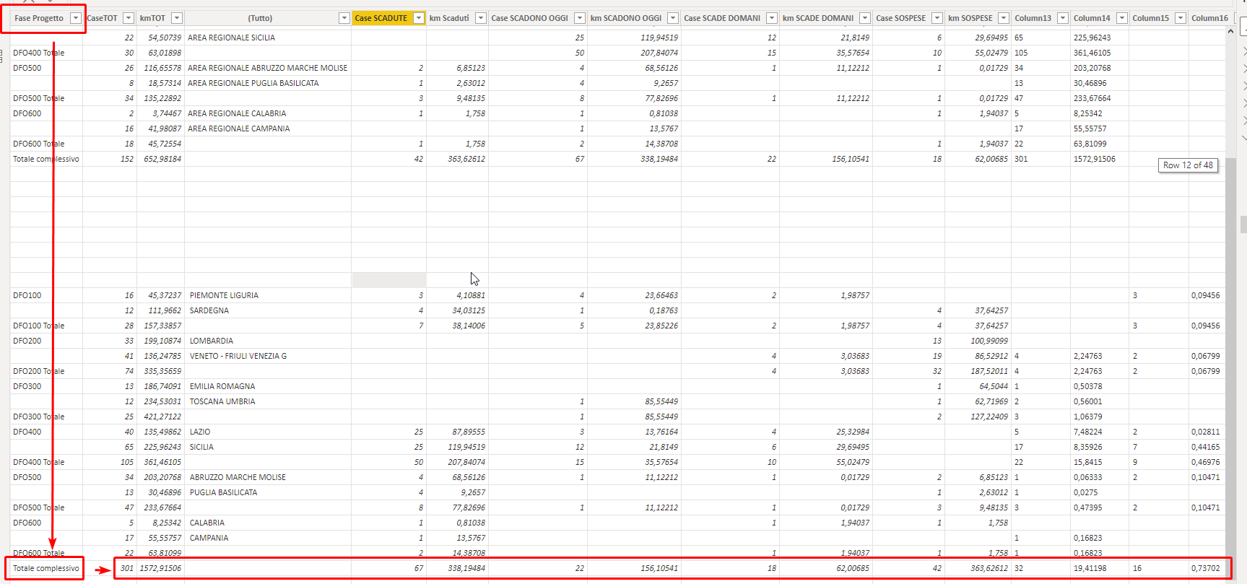Open the Case SCADE DOMANI filter dropdown
The image size is (1247, 584).
click(x=772, y=18)
